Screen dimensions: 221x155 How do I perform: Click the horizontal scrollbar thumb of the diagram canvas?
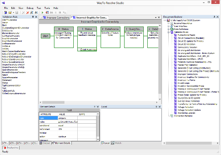pos(53,102)
